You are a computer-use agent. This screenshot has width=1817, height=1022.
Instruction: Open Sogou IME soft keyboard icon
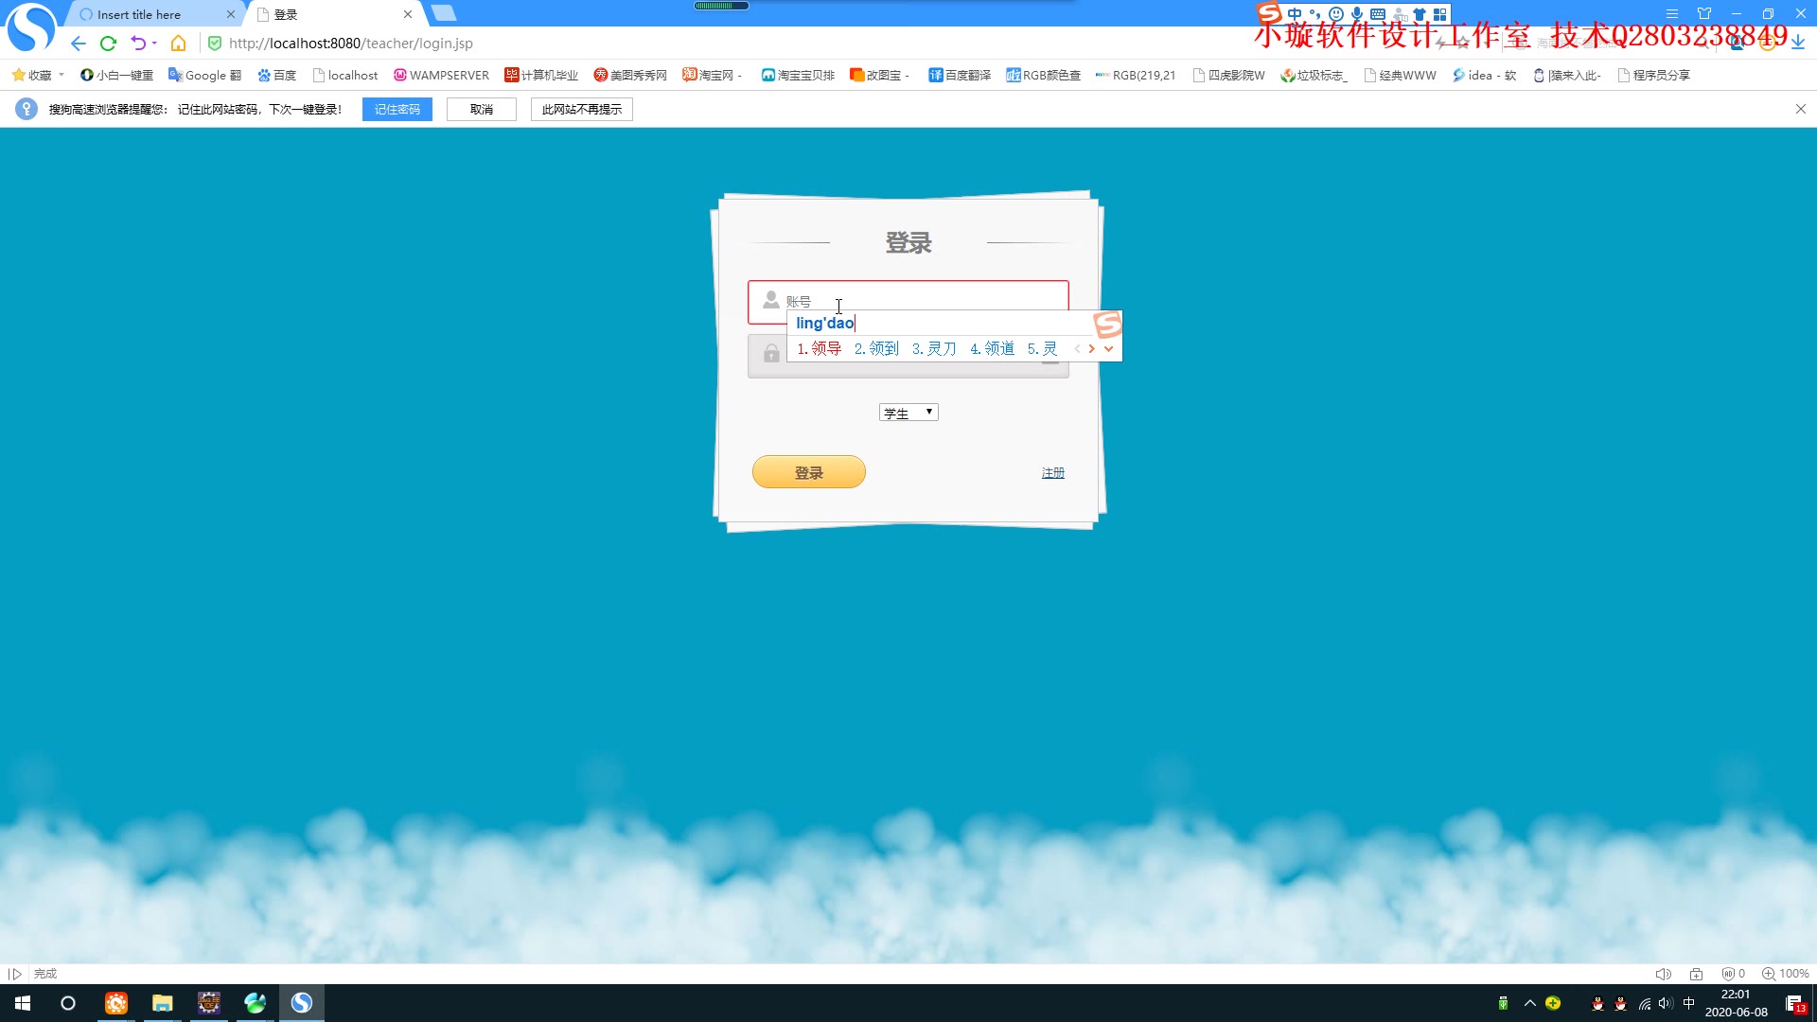click(1378, 14)
